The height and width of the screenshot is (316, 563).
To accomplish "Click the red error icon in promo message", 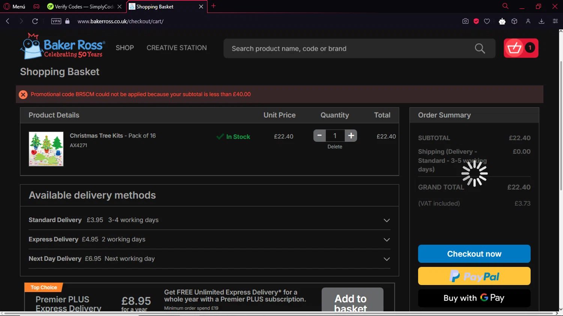I will 23,94.
